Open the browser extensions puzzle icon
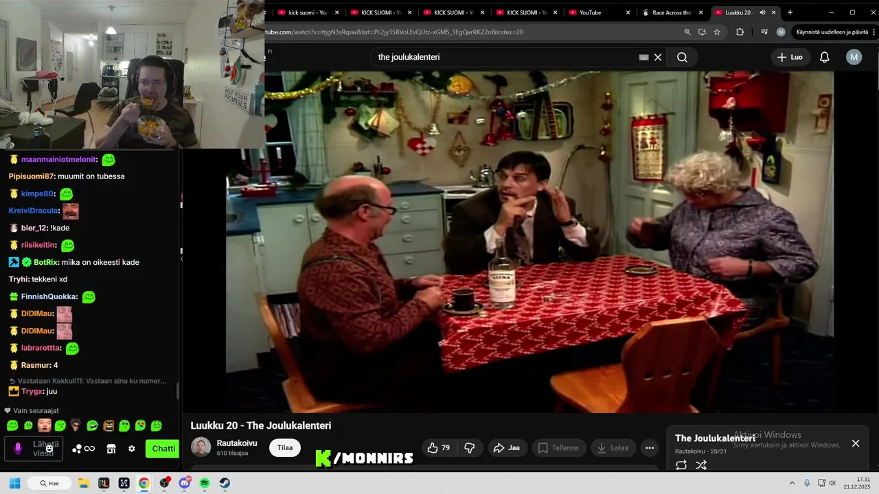This screenshot has height=494, width=879. (x=740, y=32)
